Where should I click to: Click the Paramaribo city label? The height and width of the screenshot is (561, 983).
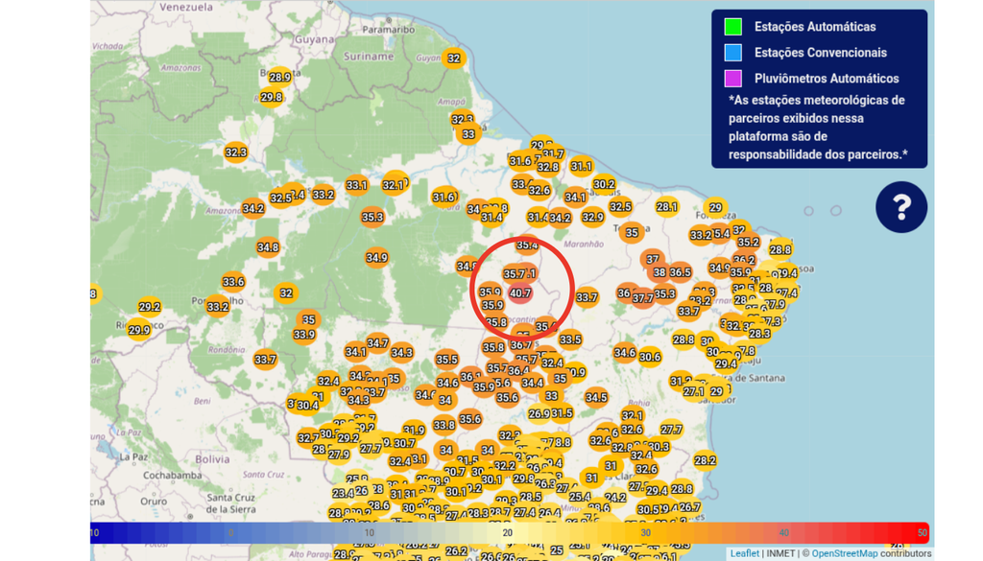tap(389, 30)
